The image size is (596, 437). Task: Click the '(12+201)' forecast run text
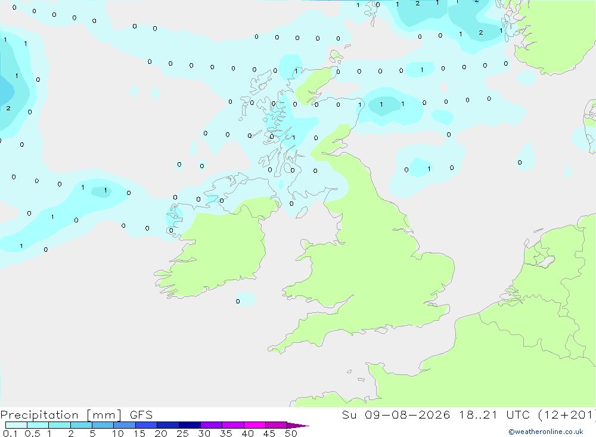(x=567, y=415)
